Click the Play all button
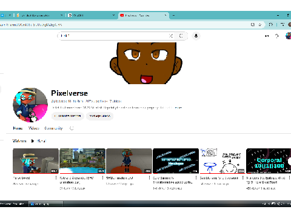Viewport: 291px width, 218px height. click(39, 141)
